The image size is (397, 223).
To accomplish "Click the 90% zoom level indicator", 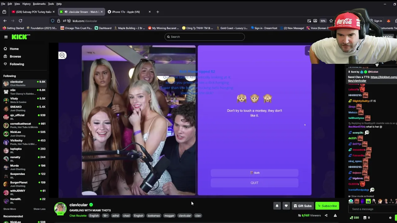I will [323, 21].
